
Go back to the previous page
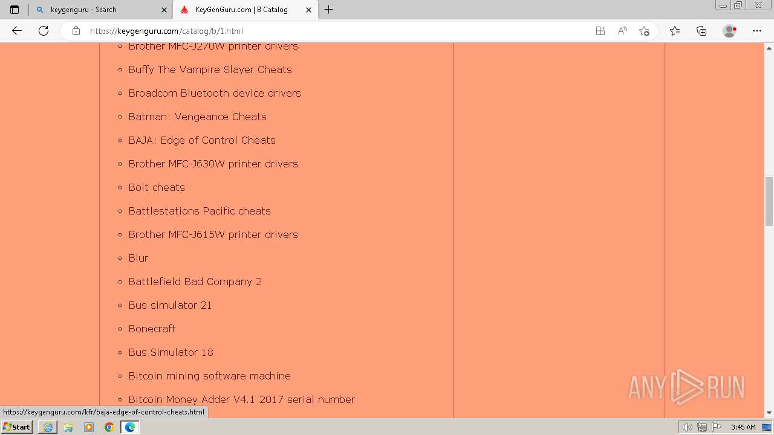[17, 31]
